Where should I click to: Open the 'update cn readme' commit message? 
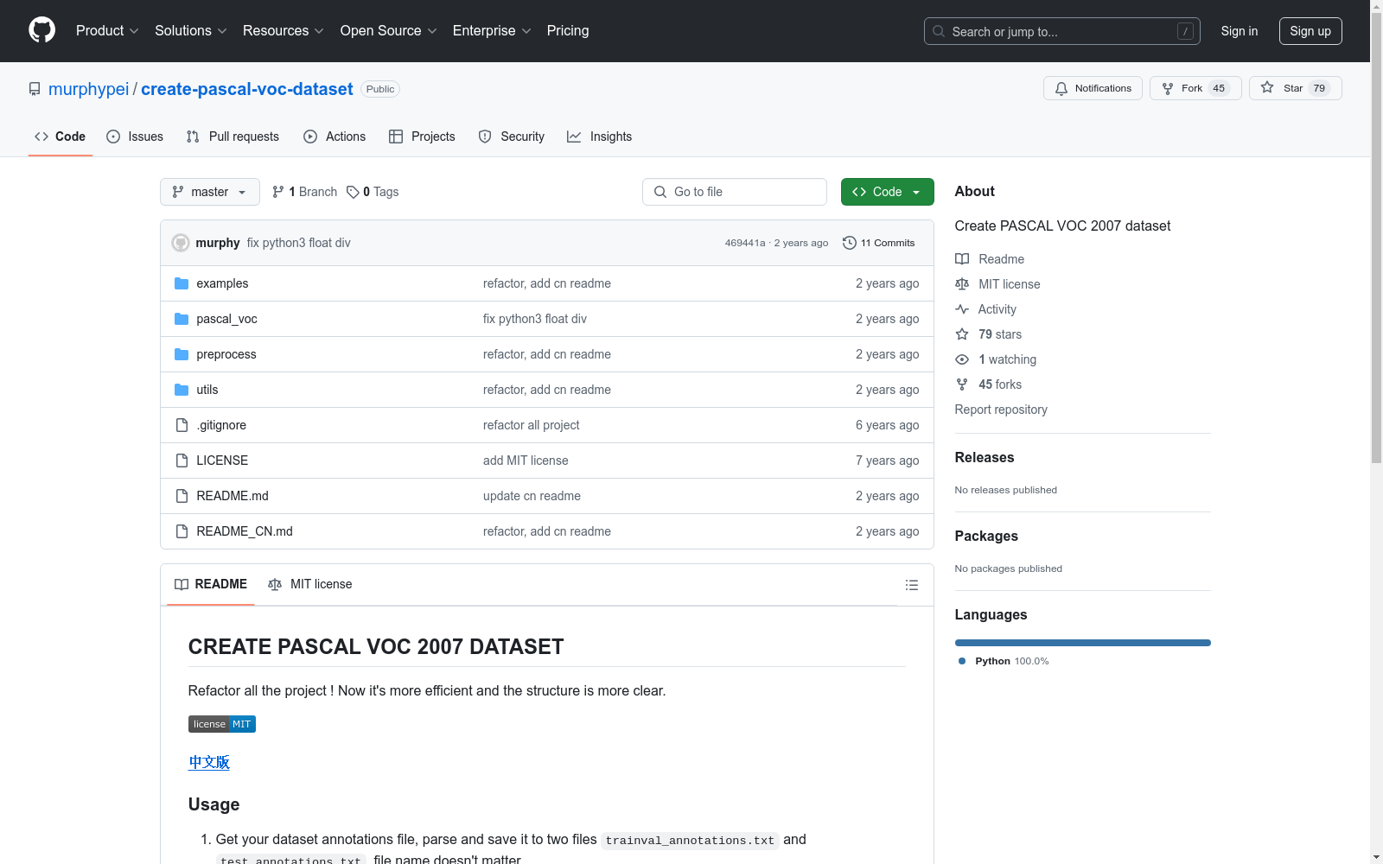pyautogui.click(x=532, y=496)
